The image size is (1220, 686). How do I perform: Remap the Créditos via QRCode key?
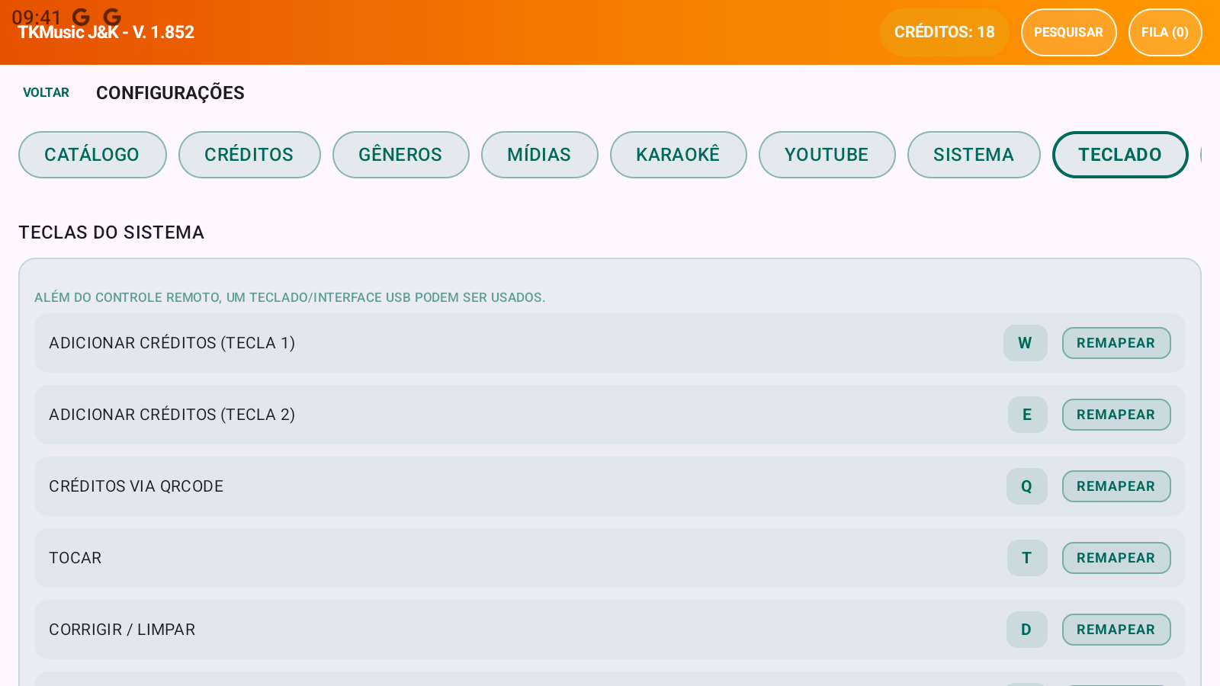(x=1116, y=486)
